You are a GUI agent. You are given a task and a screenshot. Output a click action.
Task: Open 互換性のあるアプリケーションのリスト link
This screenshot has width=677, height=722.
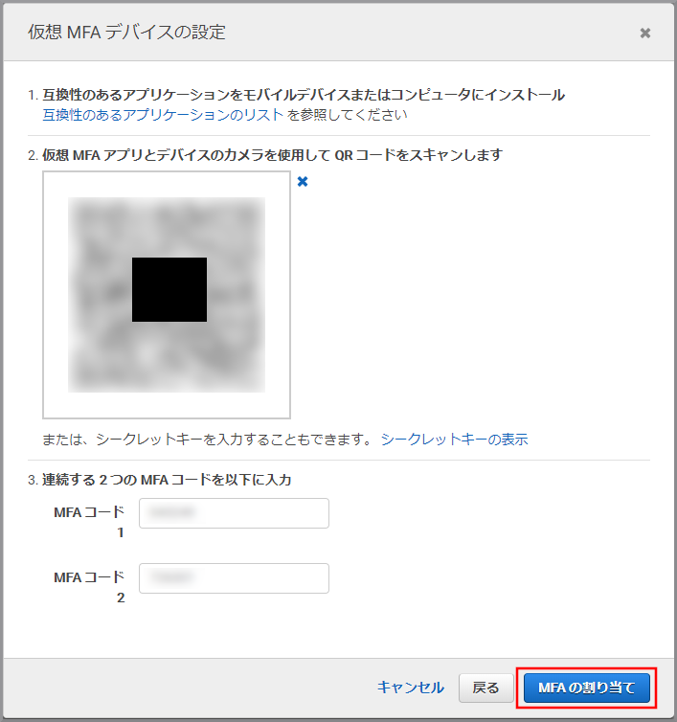tap(163, 115)
